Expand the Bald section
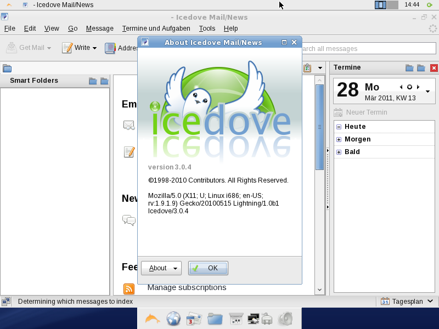 click(x=339, y=152)
